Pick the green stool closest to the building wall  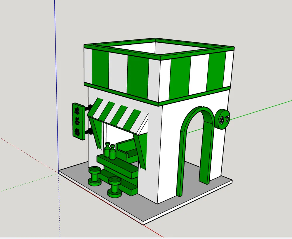tap(95, 176)
